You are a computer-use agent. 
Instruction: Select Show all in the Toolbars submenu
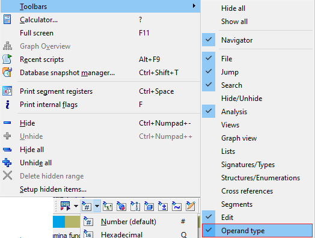point(257,22)
